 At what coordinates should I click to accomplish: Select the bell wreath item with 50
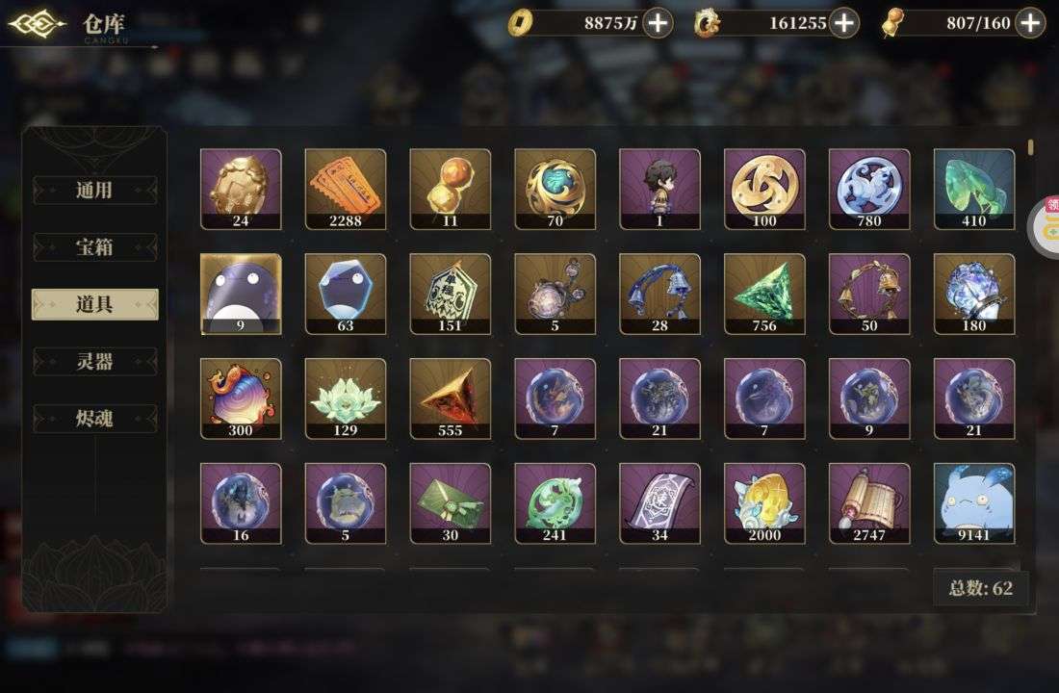point(869,294)
